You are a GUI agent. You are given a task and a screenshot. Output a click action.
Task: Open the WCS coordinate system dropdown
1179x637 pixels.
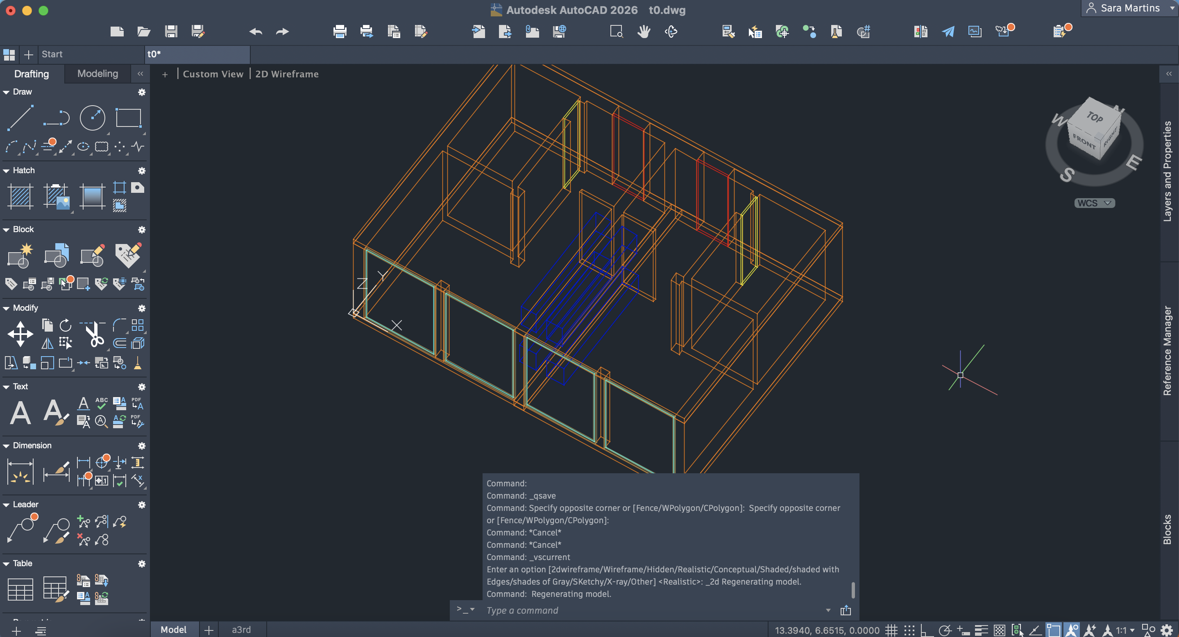1094,203
